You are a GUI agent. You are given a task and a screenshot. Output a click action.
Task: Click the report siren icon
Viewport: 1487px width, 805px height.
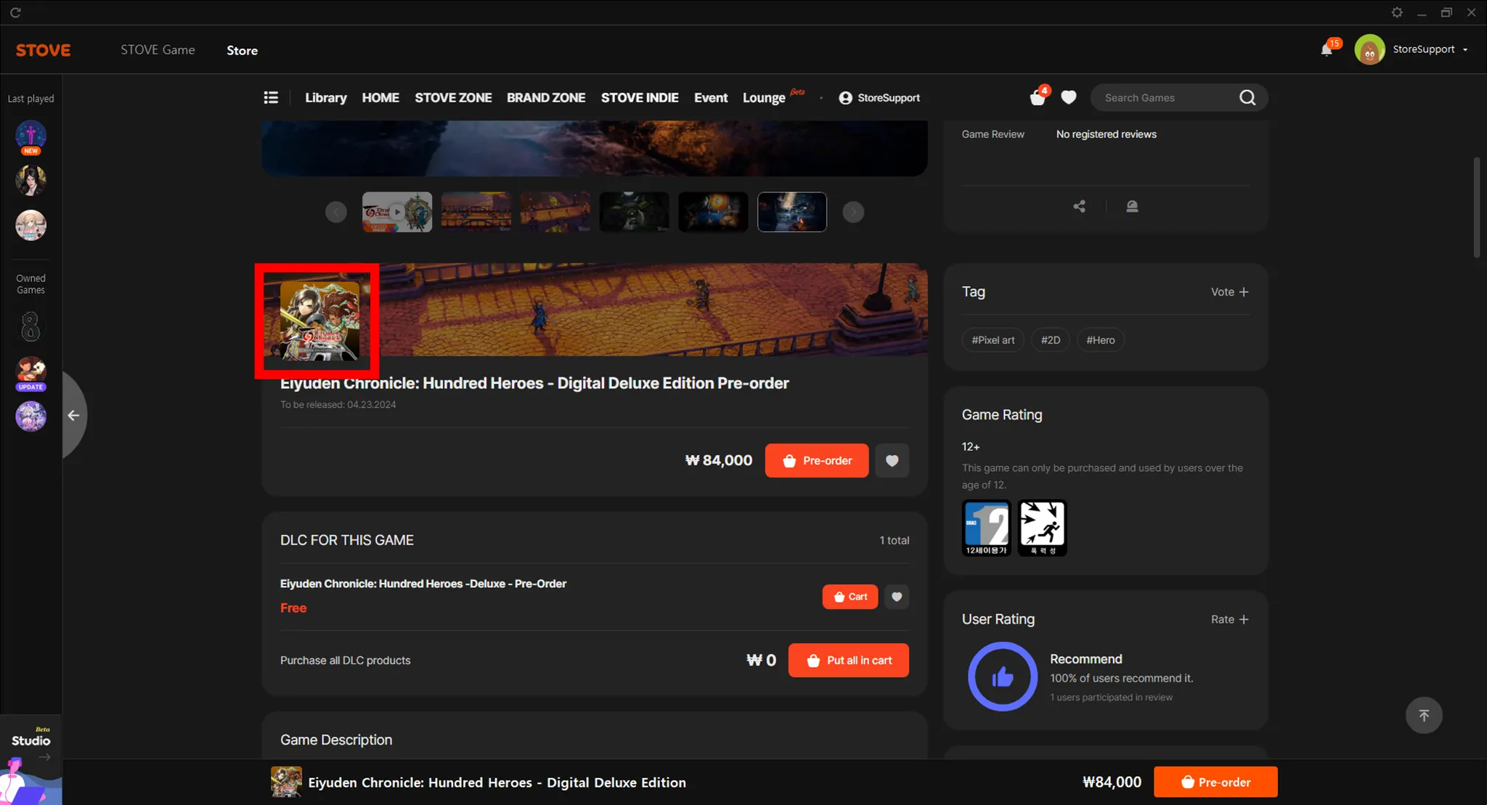1132,206
